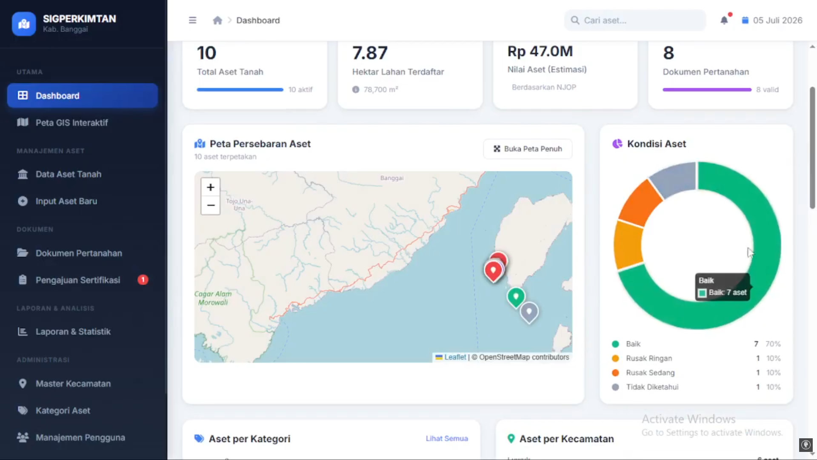This screenshot has width=817, height=460.
Task: Click the Aset per Kecamatan pin icon
Action: (x=511, y=439)
